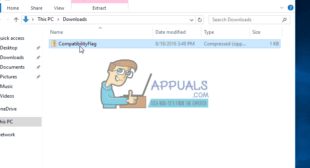Image resolution: width=310 pixels, height=168 pixels.
Task: Open the View ribbon tab
Action: (x=59, y=8)
